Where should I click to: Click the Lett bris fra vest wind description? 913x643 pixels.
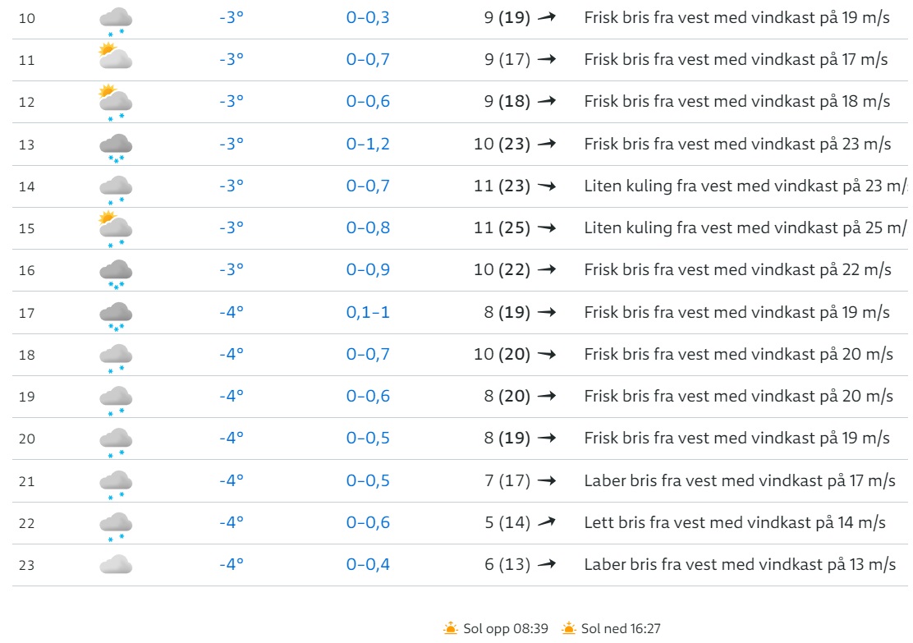click(x=735, y=522)
